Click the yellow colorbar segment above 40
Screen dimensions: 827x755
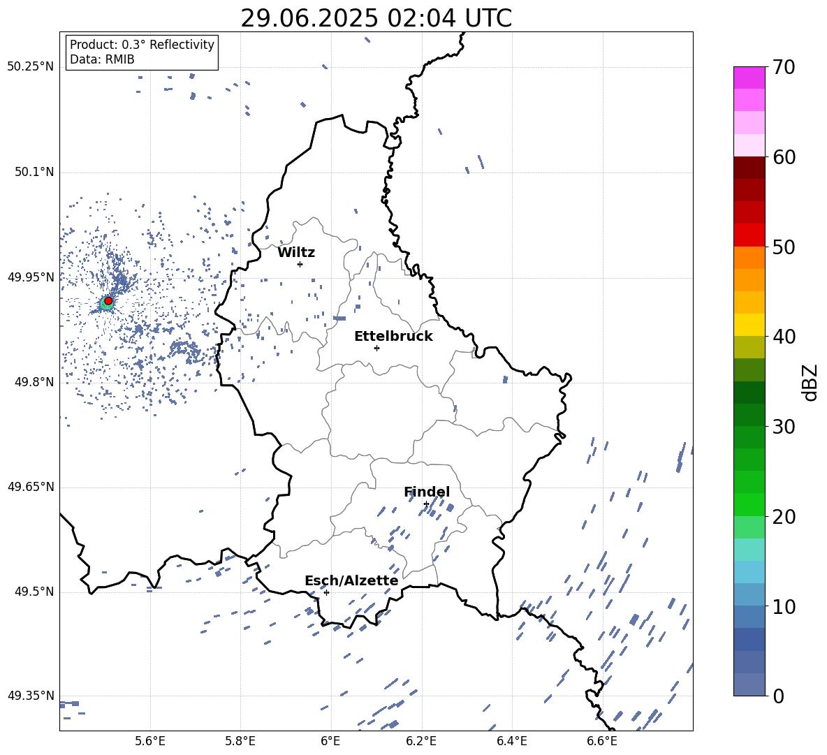(x=749, y=325)
